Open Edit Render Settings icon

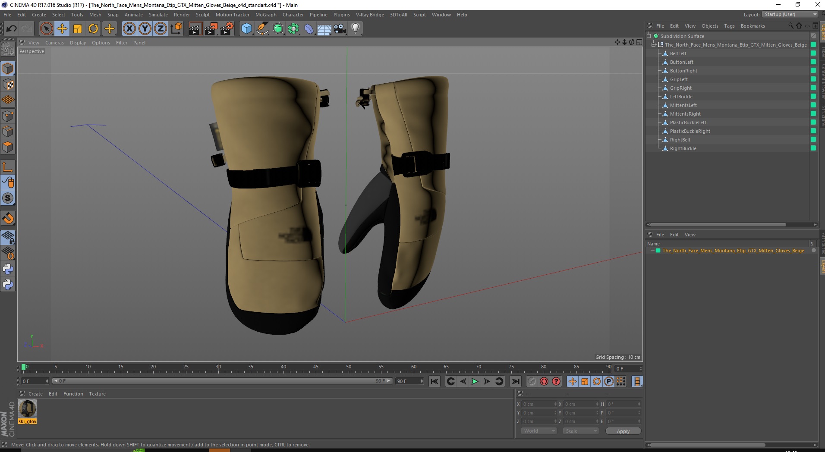pos(227,29)
